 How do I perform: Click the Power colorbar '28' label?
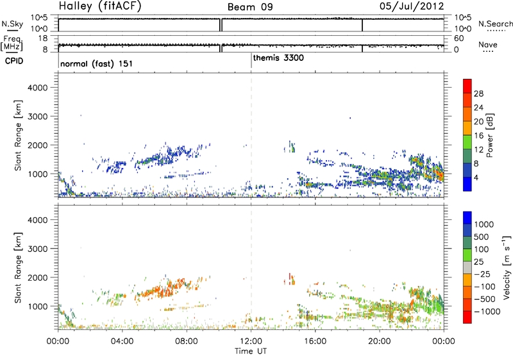coord(478,94)
